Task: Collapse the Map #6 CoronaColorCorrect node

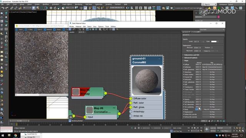Action: [114, 108]
